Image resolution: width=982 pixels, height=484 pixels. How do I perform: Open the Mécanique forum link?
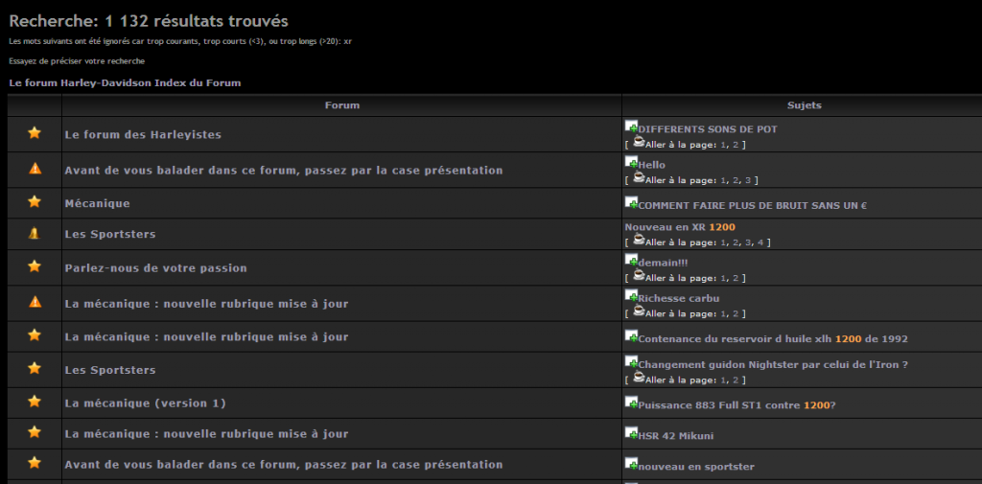(x=97, y=203)
